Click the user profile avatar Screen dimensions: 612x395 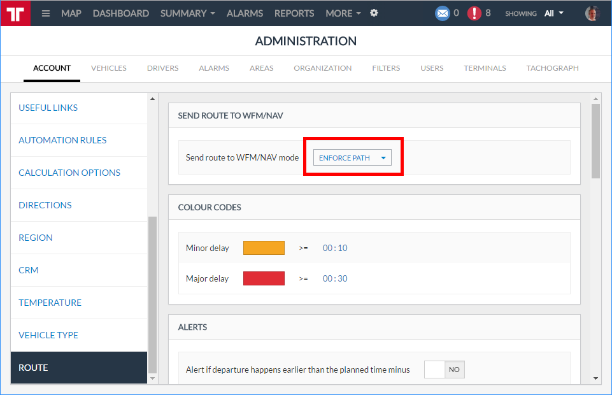(592, 13)
